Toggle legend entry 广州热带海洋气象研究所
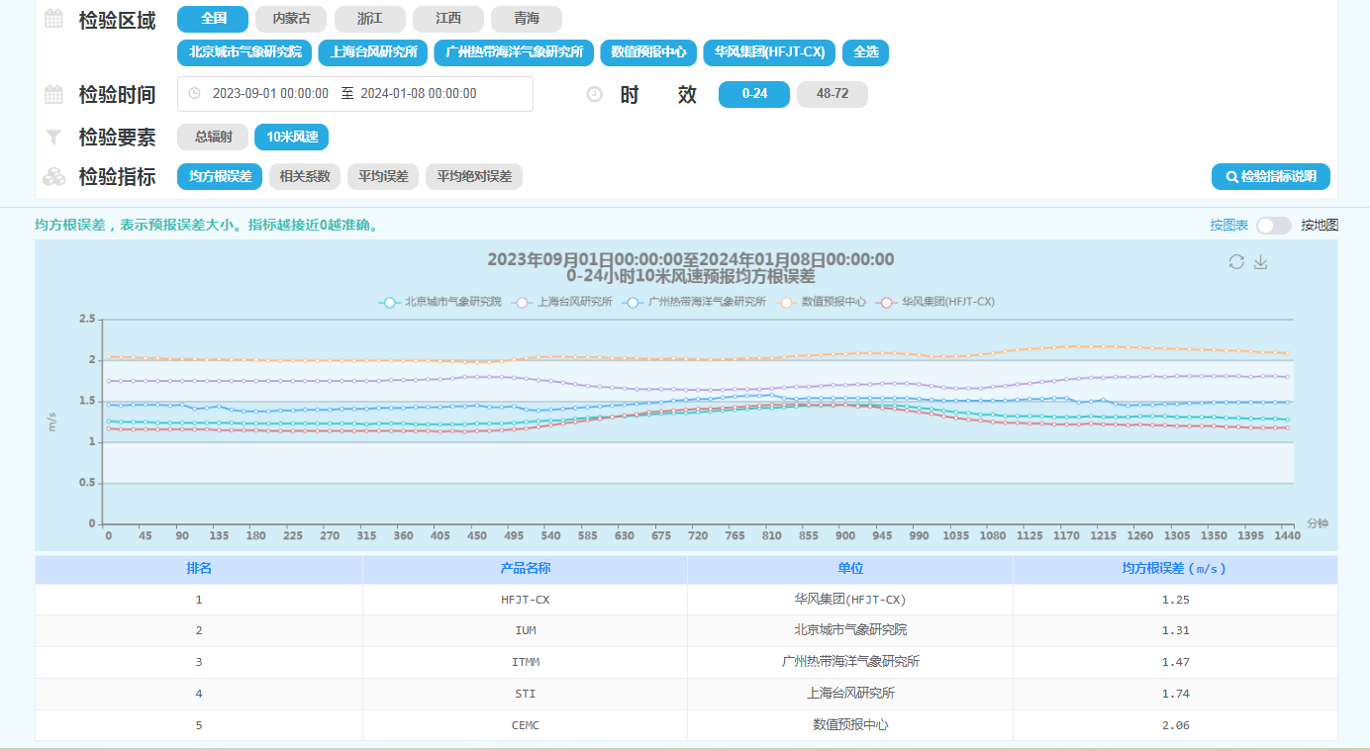The width and height of the screenshot is (1370, 751). [694, 302]
